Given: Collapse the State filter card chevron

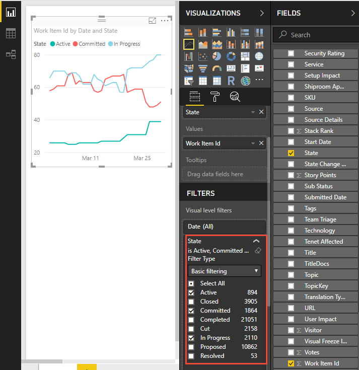Looking at the screenshot, I should [256, 241].
